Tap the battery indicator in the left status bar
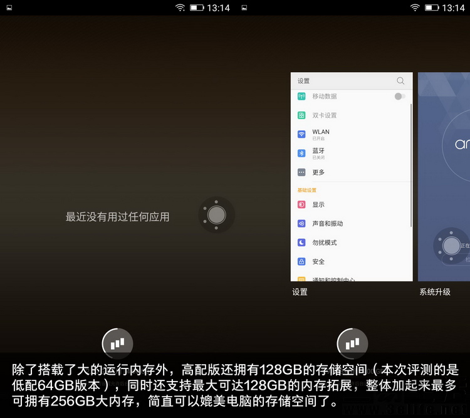Screen dimensions: 470x418 [197, 8]
